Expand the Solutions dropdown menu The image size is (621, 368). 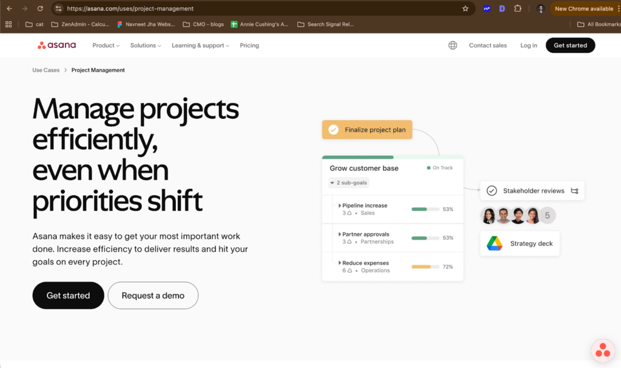[146, 45]
